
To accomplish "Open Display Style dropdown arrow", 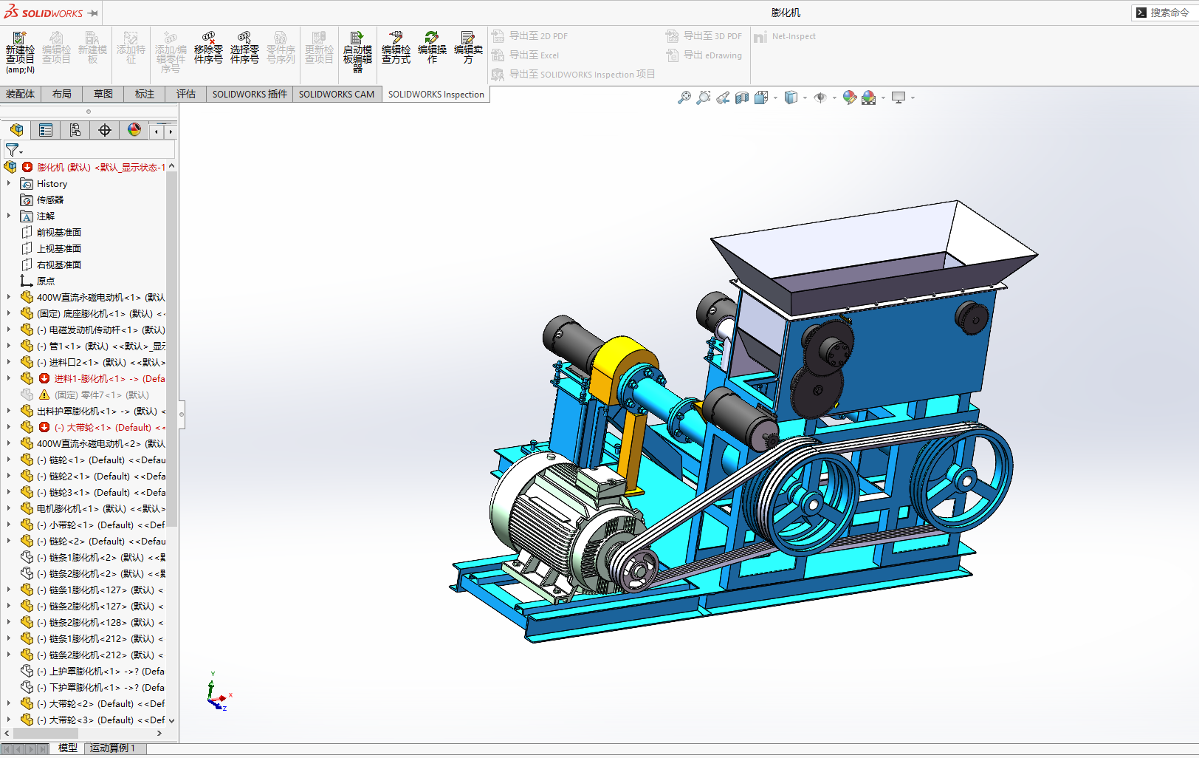I will (805, 98).
